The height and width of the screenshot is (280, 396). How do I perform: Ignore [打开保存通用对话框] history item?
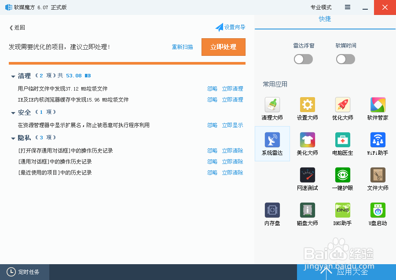[212, 151]
